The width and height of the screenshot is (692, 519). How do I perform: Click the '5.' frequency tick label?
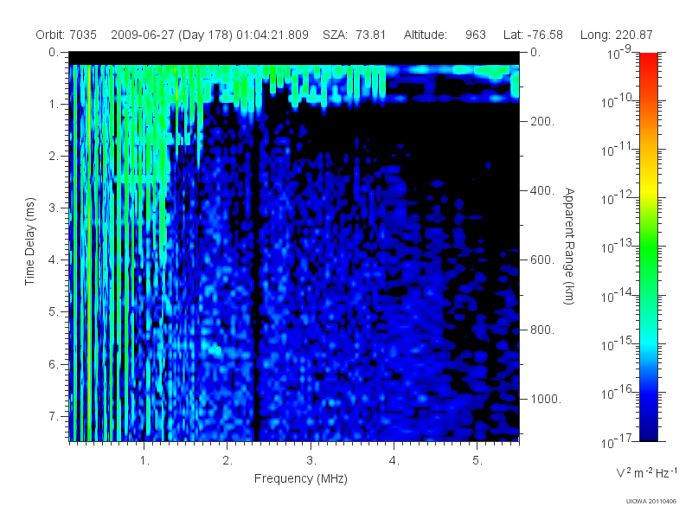(x=477, y=461)
